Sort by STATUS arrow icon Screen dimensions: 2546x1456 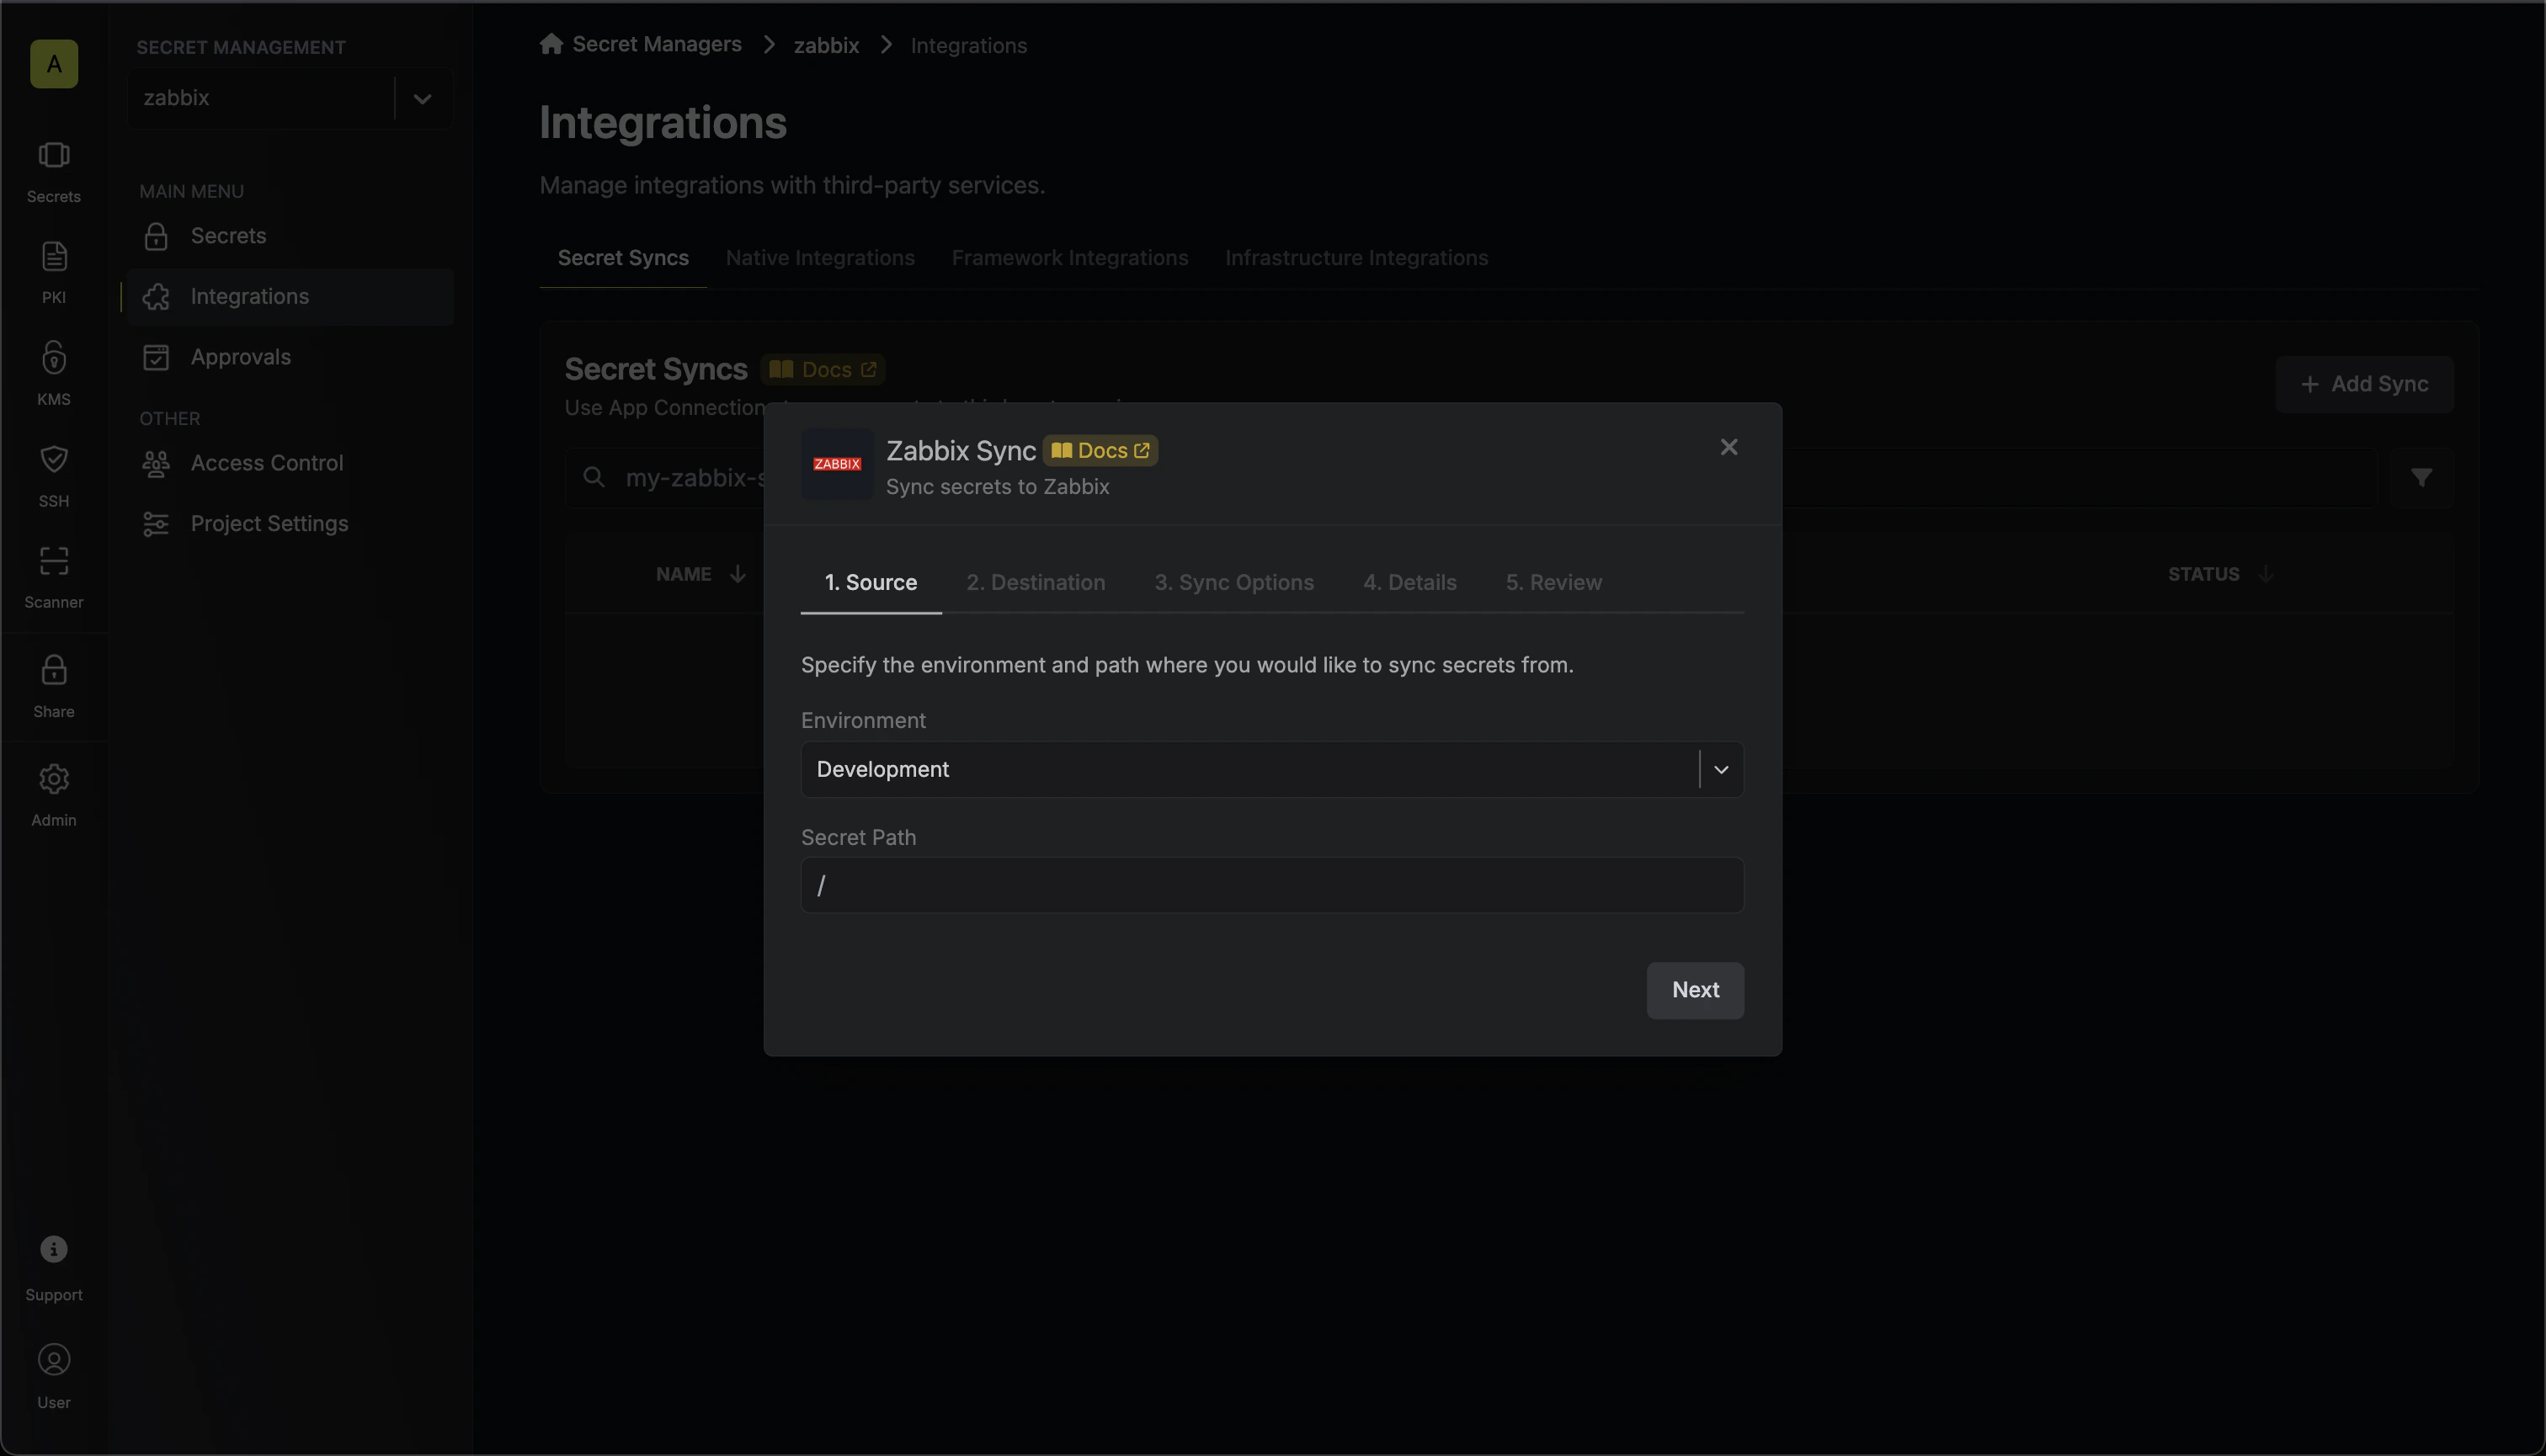[2266, 574]
